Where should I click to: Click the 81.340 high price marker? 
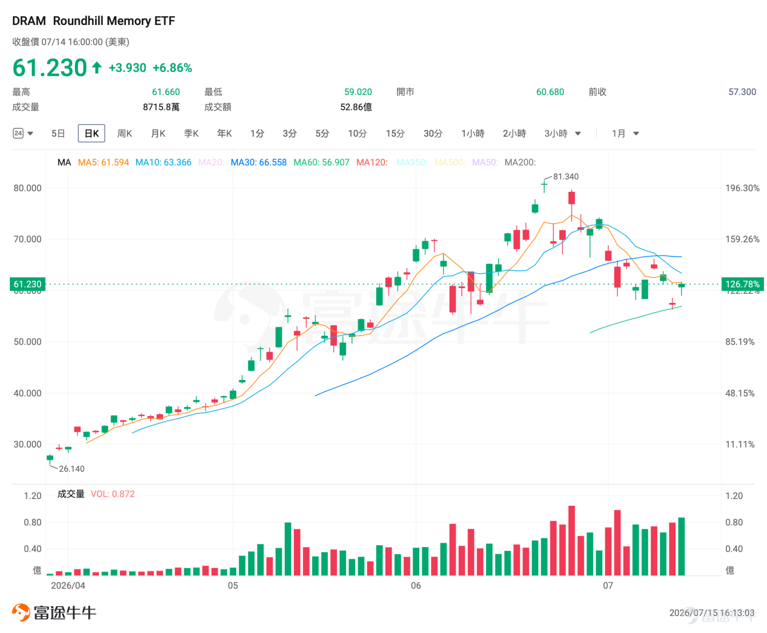[x=566, y=177]
